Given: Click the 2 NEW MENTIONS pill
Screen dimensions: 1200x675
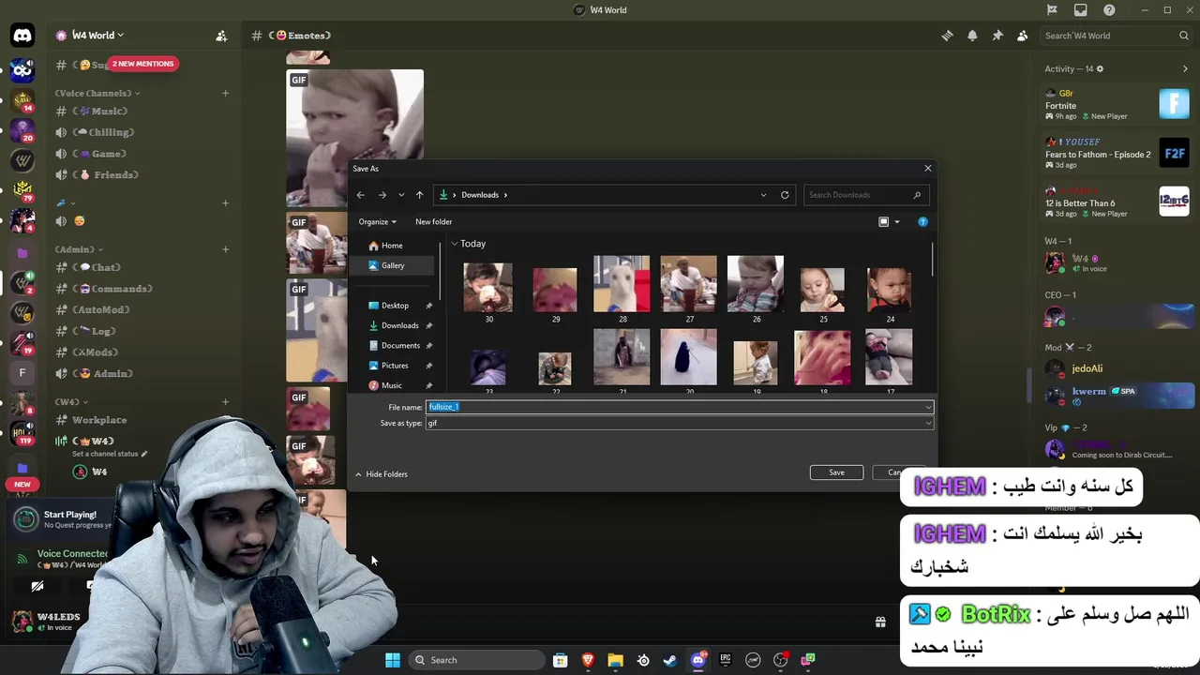Looking at the screenshot, I should [x=142, y=64].
